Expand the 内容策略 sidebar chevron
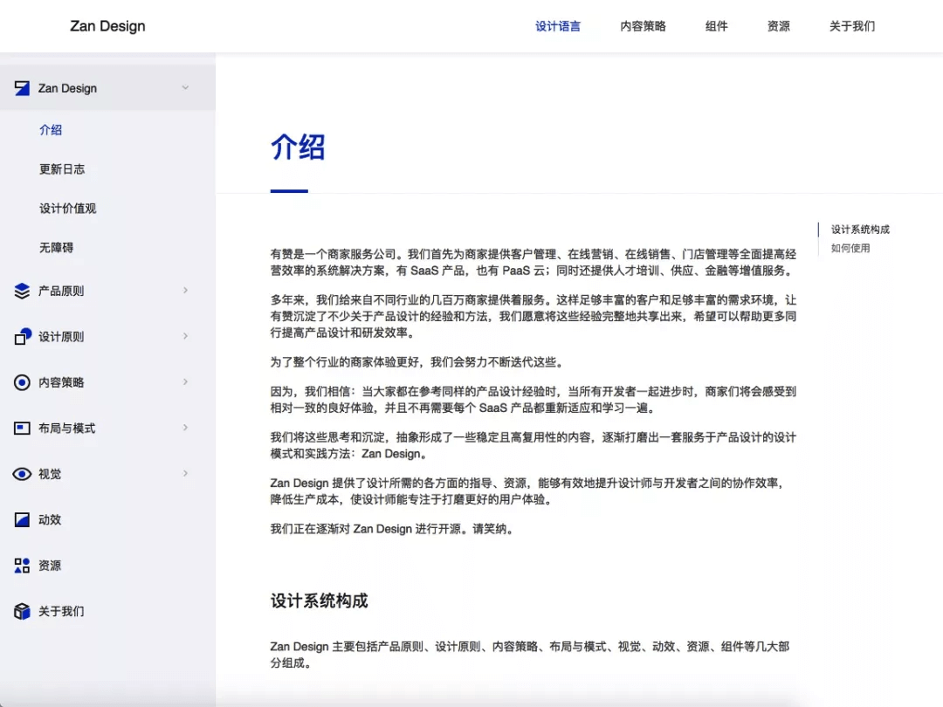 point(185,381)
